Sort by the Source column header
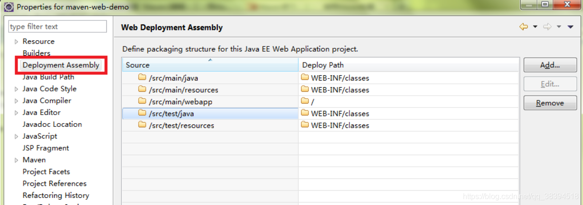This screenshot has height=205, width=583. [x=210, y=65]
